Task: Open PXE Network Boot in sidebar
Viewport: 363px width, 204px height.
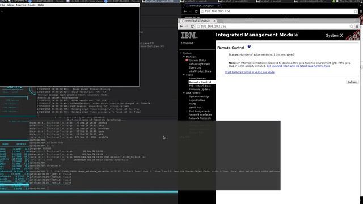Action: click(x=200, y=86)
